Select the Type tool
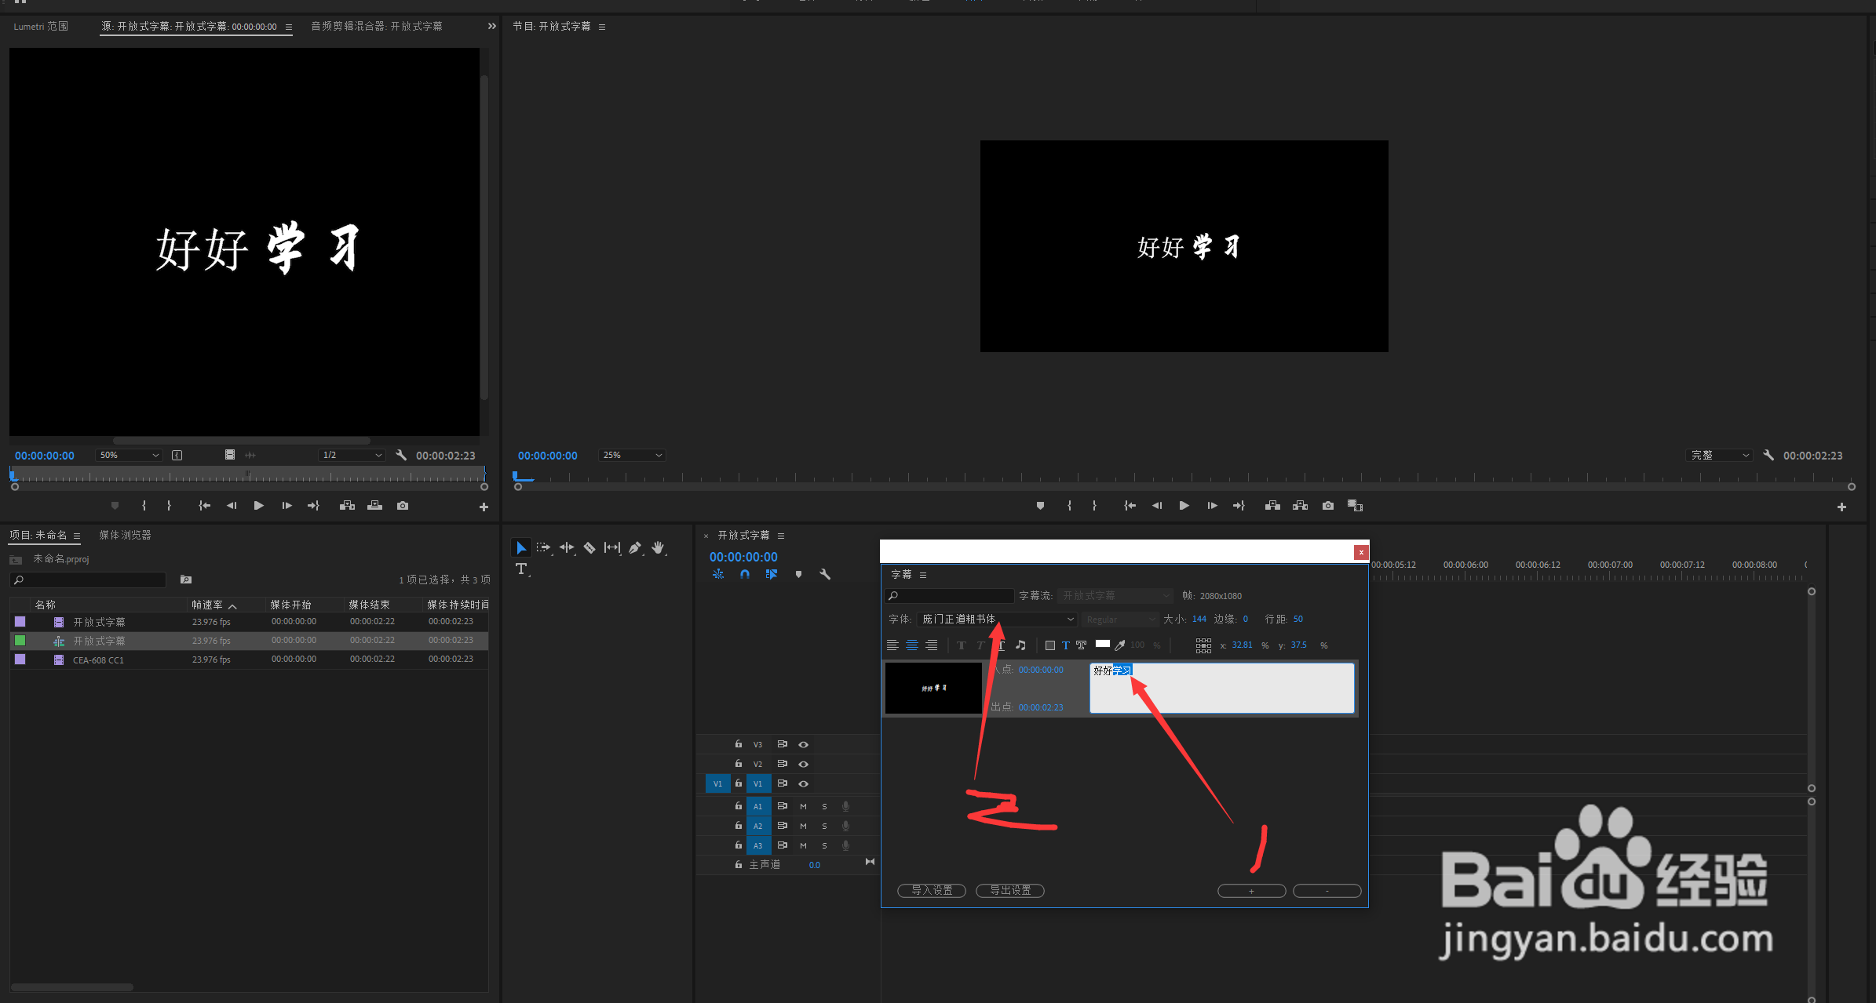The image size is (1876, 1003). (x=521, y=569)
